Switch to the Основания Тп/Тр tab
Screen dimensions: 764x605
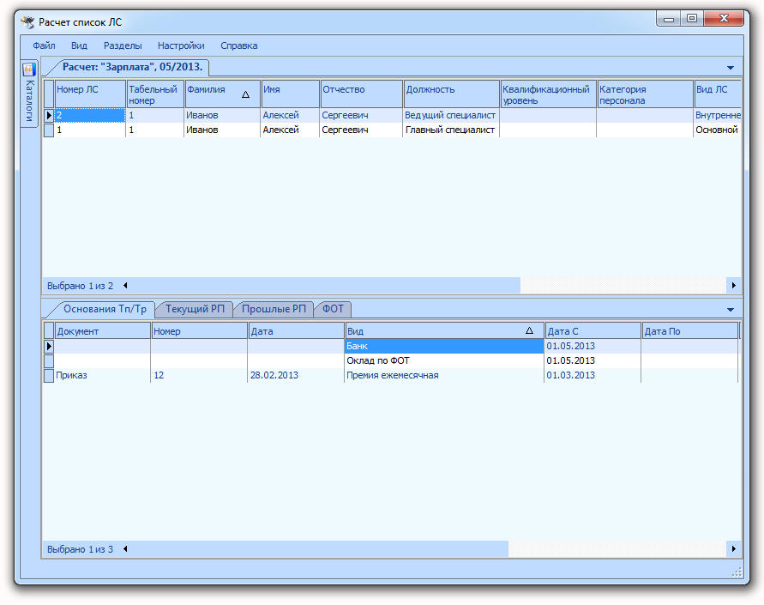105,309
